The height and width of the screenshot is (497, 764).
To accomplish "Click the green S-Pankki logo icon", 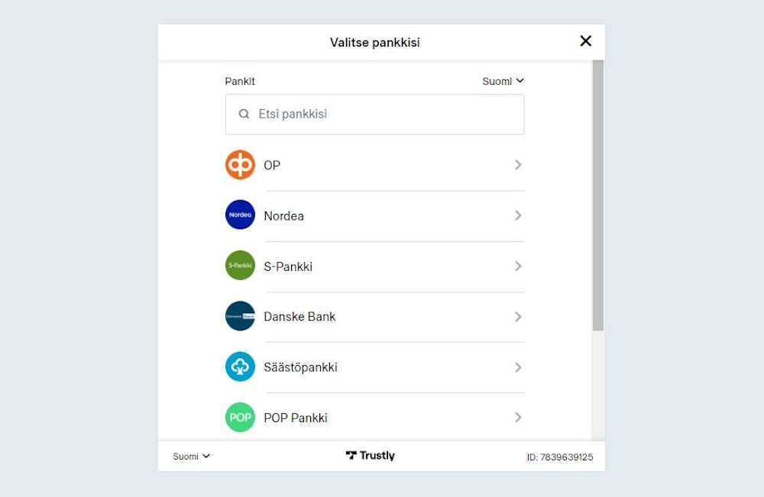I will point(240,266).
